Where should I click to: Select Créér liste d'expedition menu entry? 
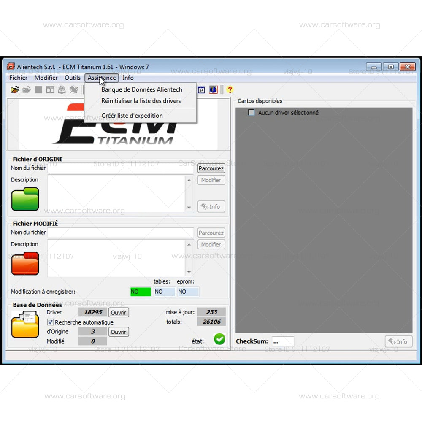click(132, 116)
